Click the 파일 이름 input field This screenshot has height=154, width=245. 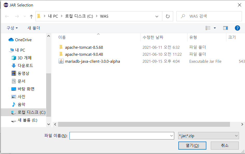(122, 136)
